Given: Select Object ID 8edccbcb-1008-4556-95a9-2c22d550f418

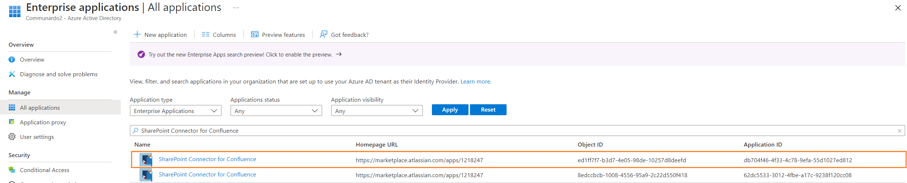Looking at the screenshot, I should point(632,175).
